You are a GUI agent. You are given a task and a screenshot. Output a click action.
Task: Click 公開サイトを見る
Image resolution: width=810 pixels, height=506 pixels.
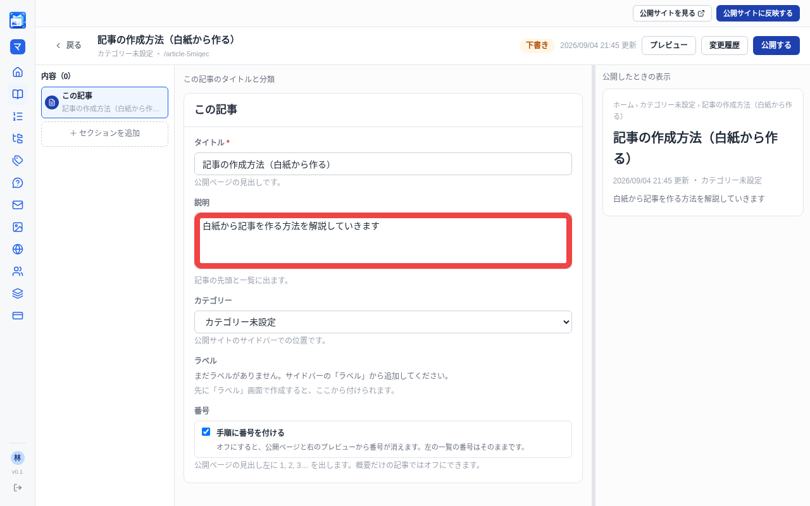[672, 13]
